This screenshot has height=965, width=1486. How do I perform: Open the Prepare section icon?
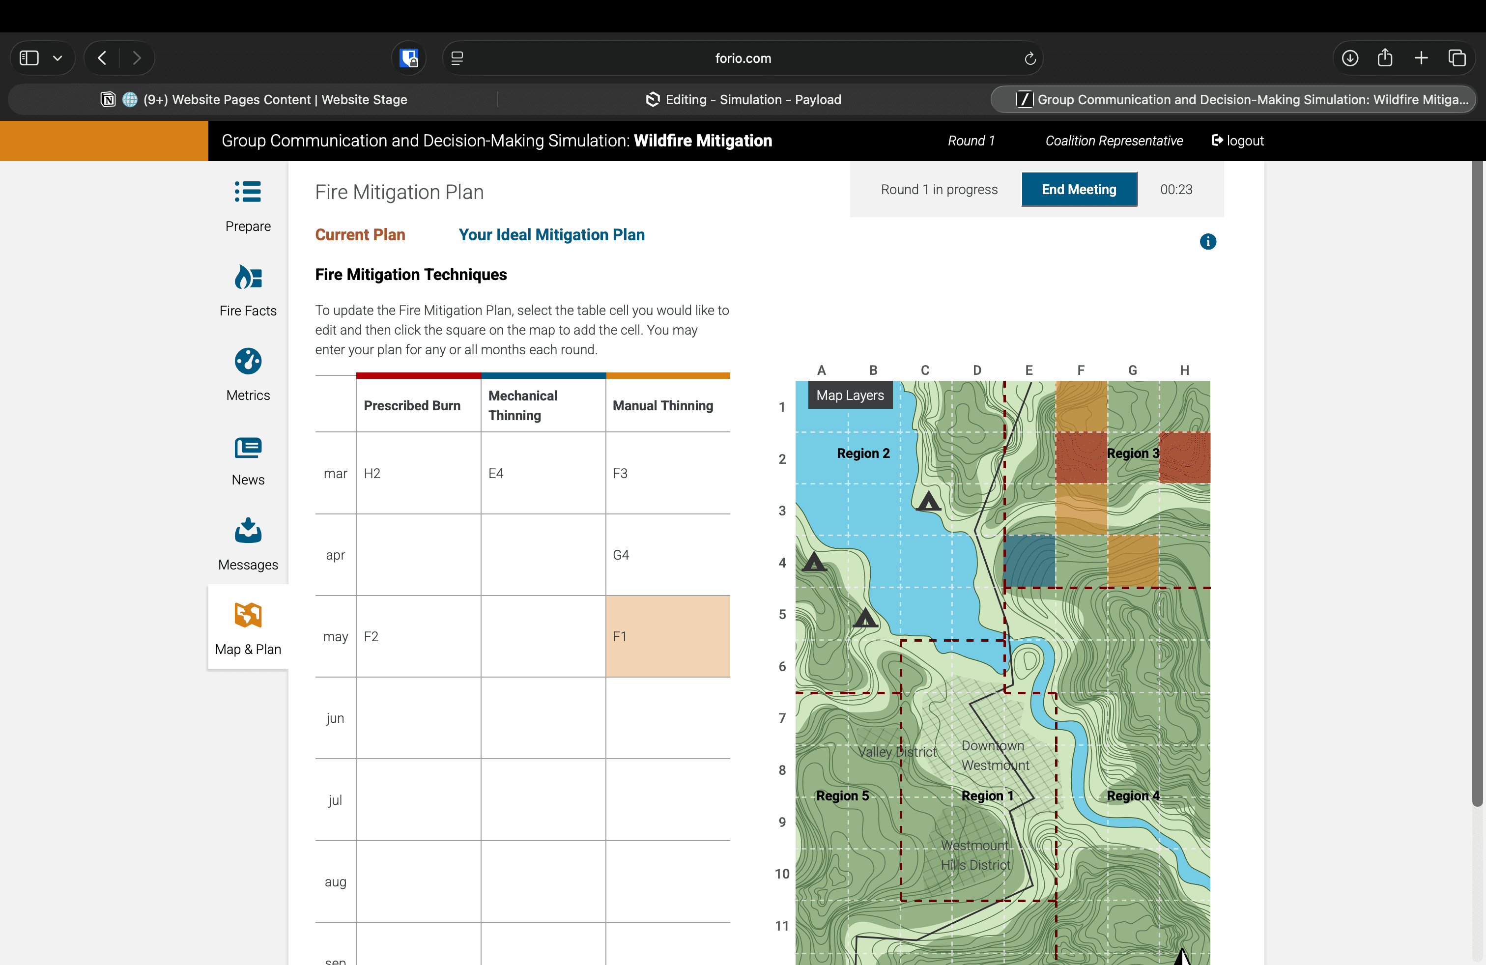click(248, 192)
